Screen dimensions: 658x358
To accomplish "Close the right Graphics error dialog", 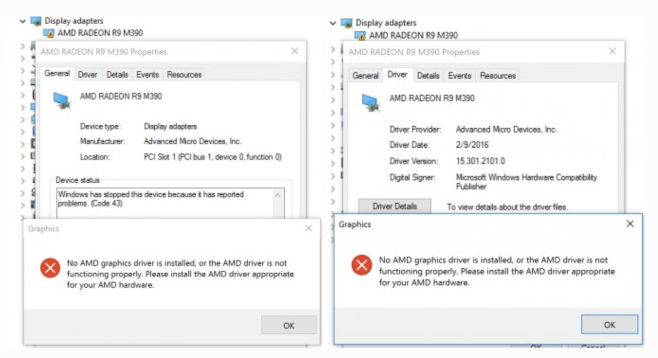I will point(630,224).
